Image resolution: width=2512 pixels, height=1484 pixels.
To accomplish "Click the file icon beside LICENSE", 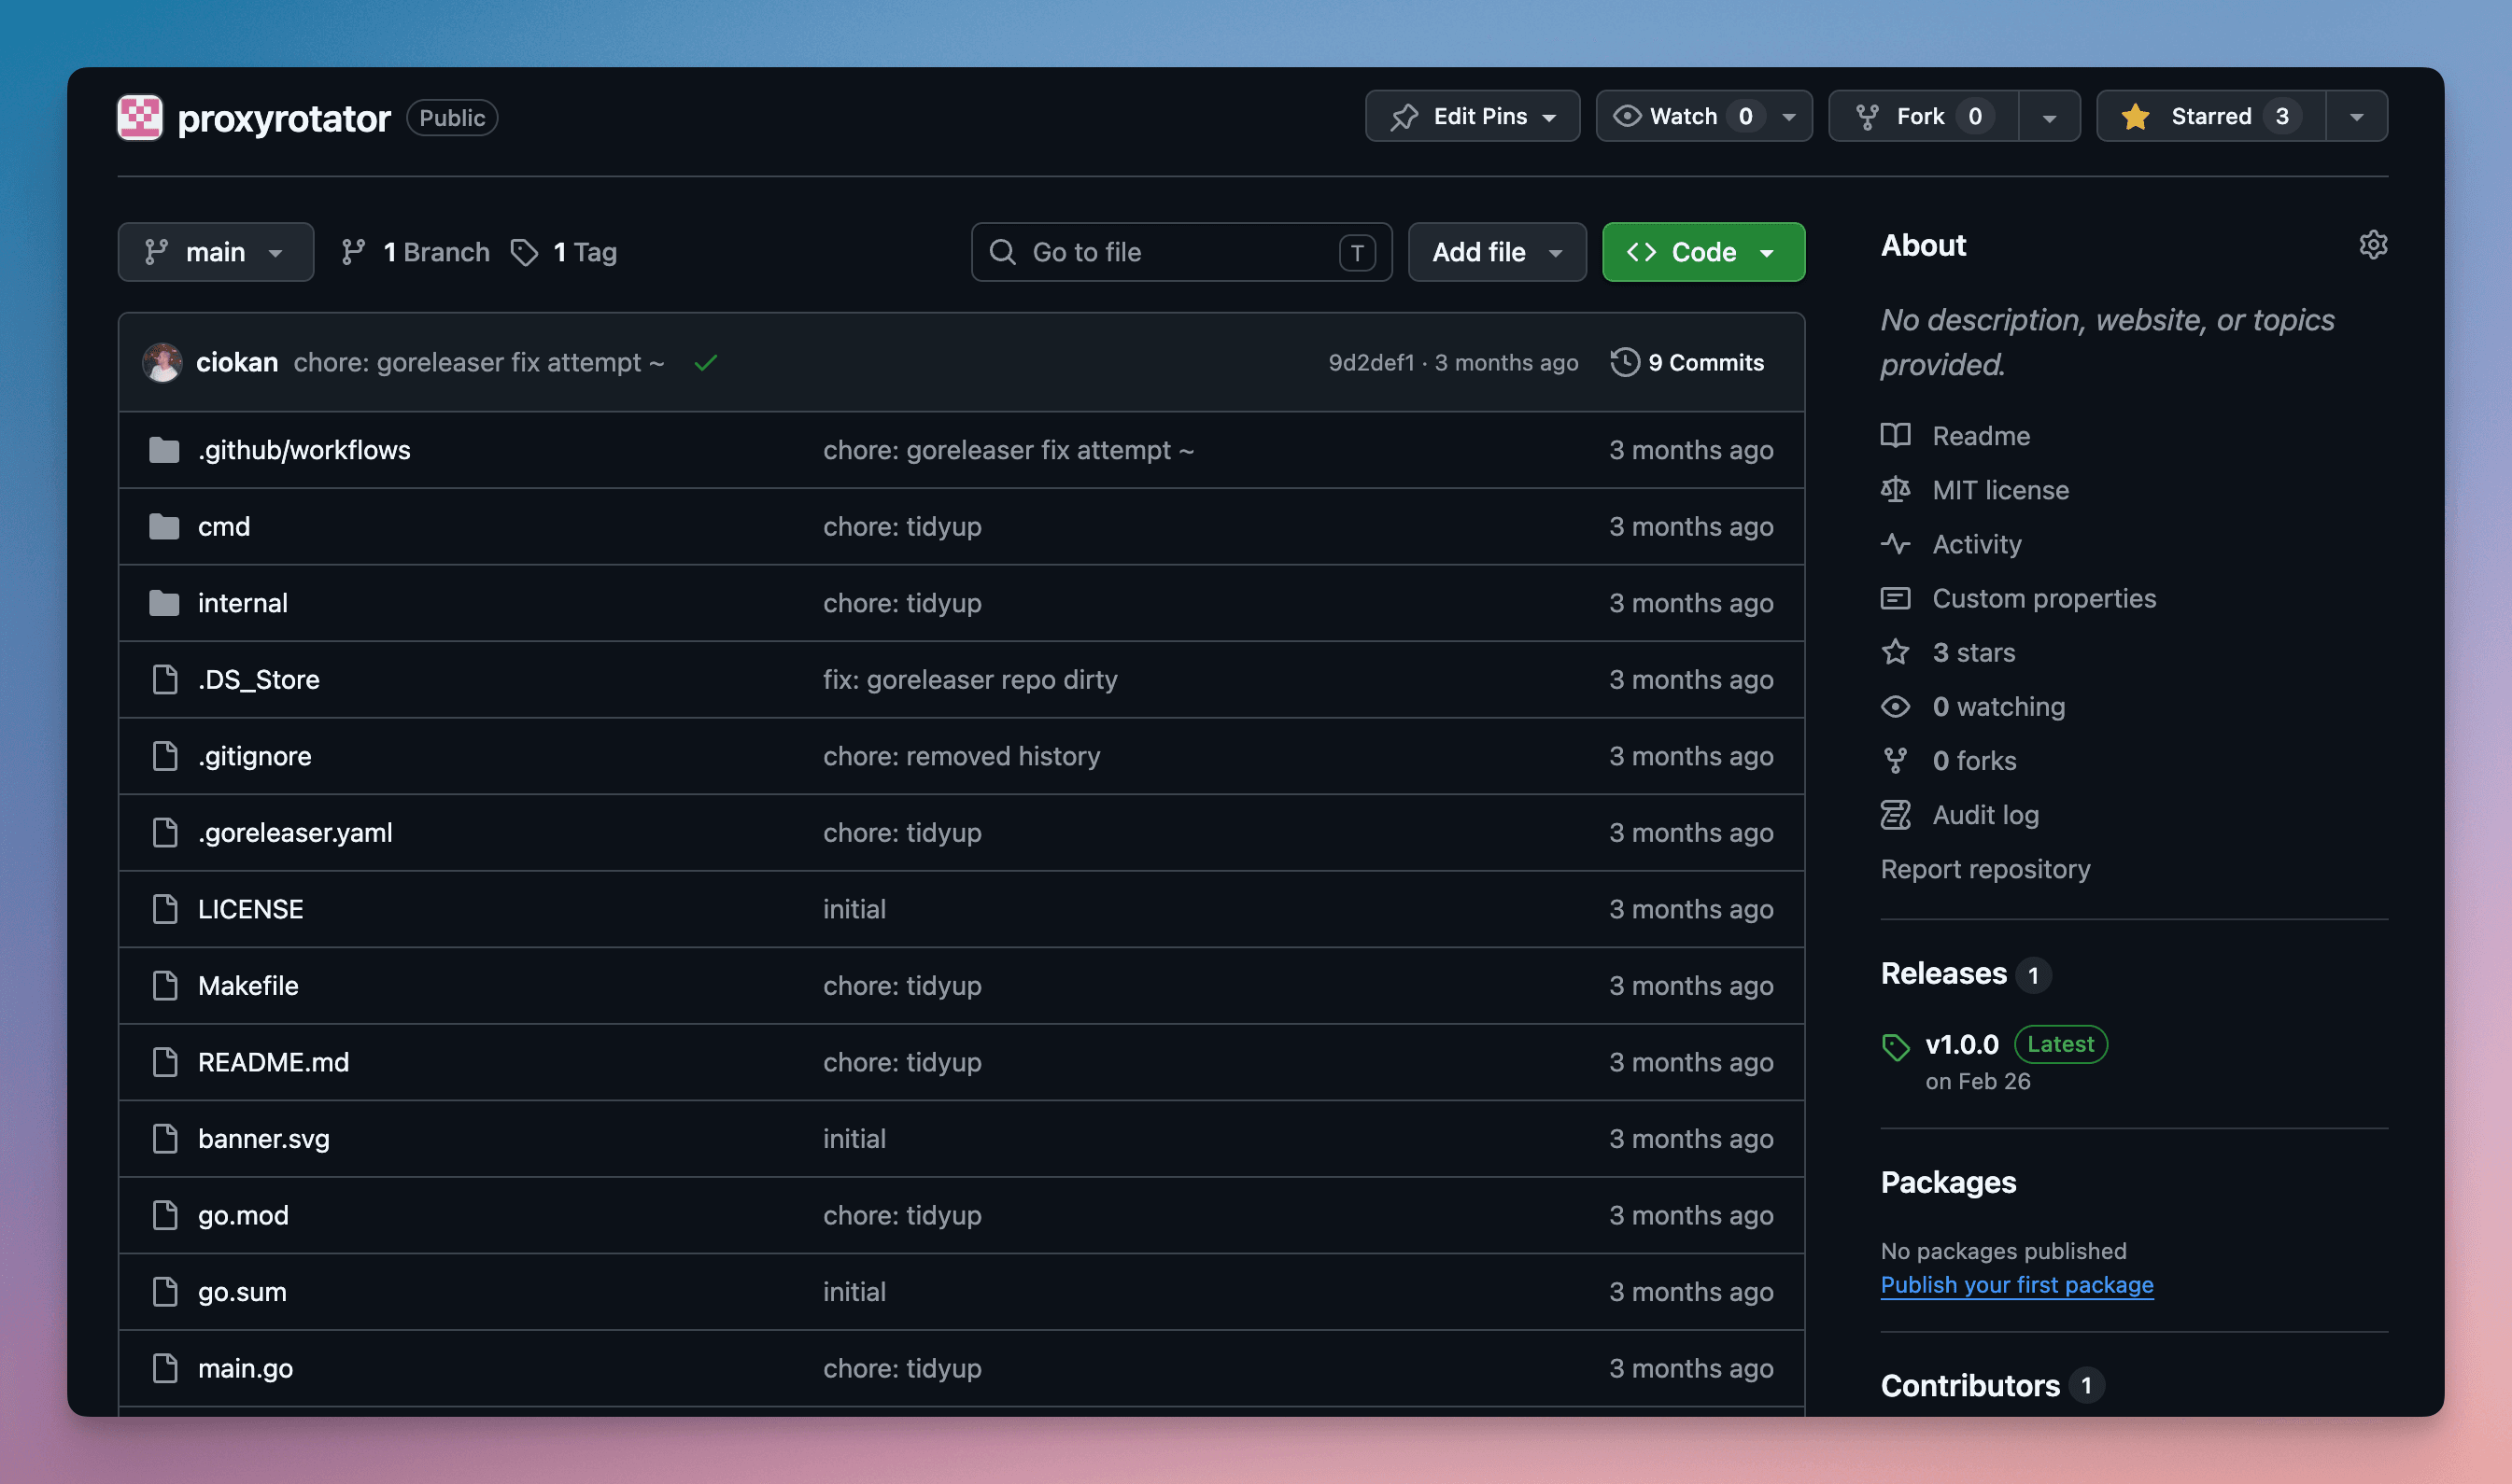I will pos(165,909).
